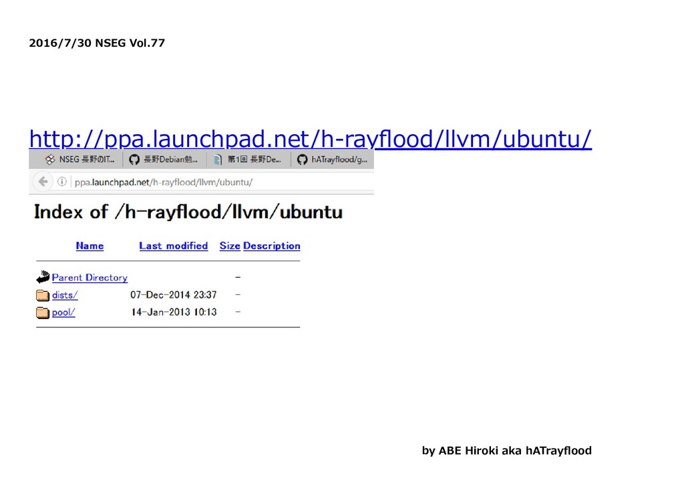
Task: Click the date 14-Jan-2013 10:13
Action: [174, 312]
